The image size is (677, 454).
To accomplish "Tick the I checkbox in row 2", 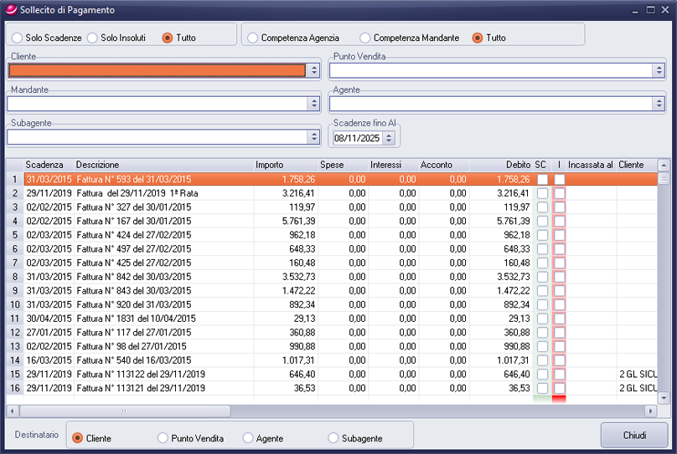I will pyautogui.click(x=559, y=193).
